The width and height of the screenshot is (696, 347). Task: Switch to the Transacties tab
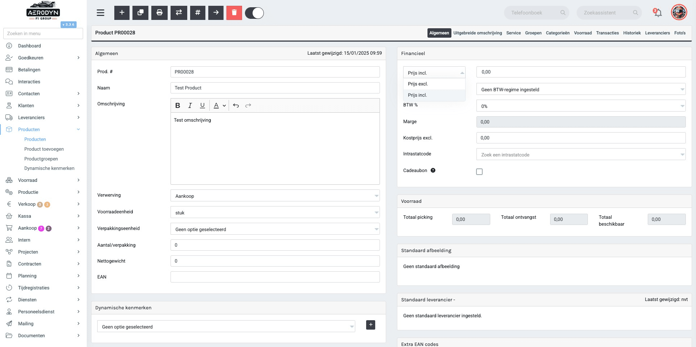coord(607,33)
